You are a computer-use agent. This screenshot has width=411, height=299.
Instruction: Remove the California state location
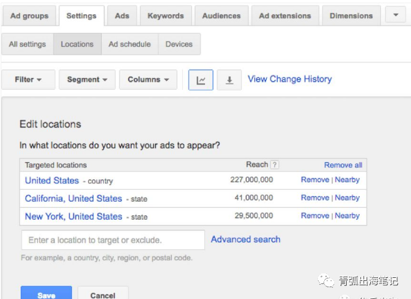(x=315, y=198)
